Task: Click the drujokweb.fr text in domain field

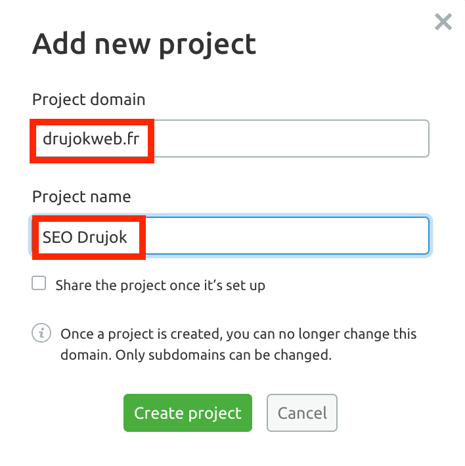Action: point(91,139)
